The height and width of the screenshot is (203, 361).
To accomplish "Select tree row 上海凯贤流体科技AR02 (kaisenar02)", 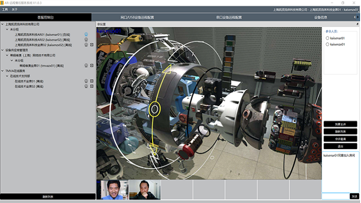I will [43, 39].
